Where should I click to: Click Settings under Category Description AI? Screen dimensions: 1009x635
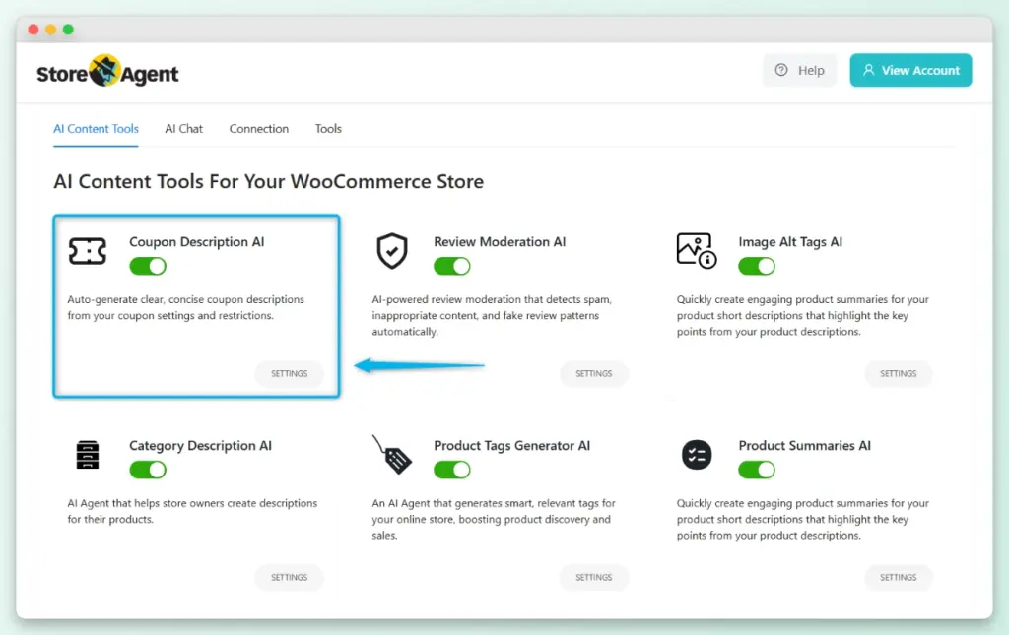coord(289,577)
